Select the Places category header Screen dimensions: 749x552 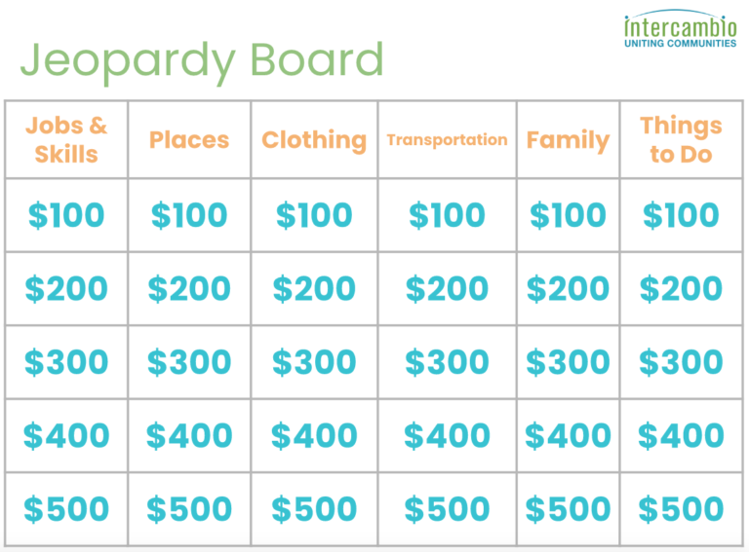[x=189, y=139]
